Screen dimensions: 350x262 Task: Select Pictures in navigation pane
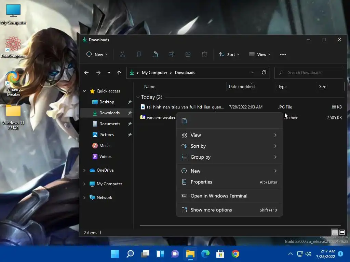[106, 134]
